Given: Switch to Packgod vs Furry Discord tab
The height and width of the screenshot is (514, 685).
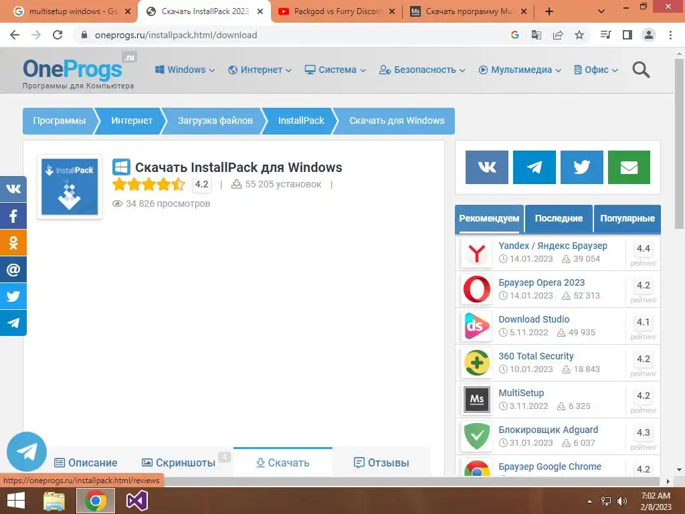Looking at the screenshot, I should (337, 11).
